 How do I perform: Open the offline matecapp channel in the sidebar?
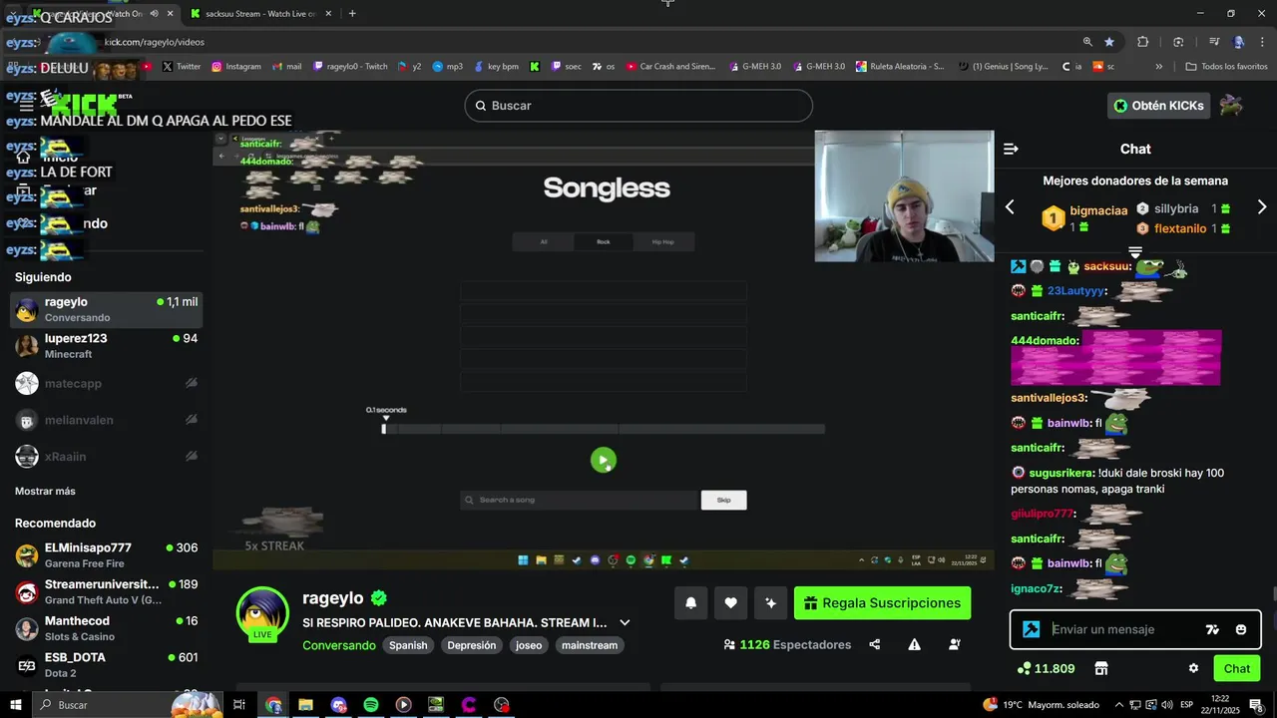pos(106,383)
